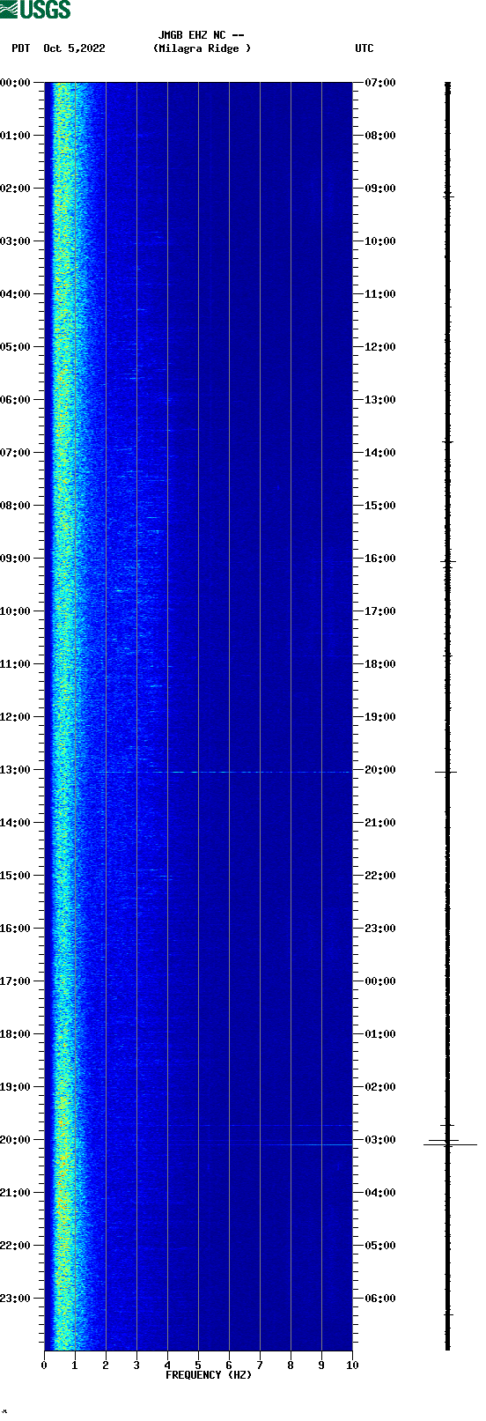
Task: Click the 00:00 PDT time label
Action: pyautogui.click(x=16, y=83)
